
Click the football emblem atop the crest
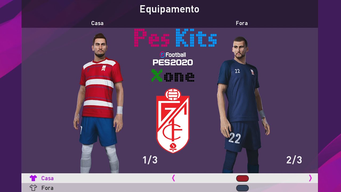[173, 94]
